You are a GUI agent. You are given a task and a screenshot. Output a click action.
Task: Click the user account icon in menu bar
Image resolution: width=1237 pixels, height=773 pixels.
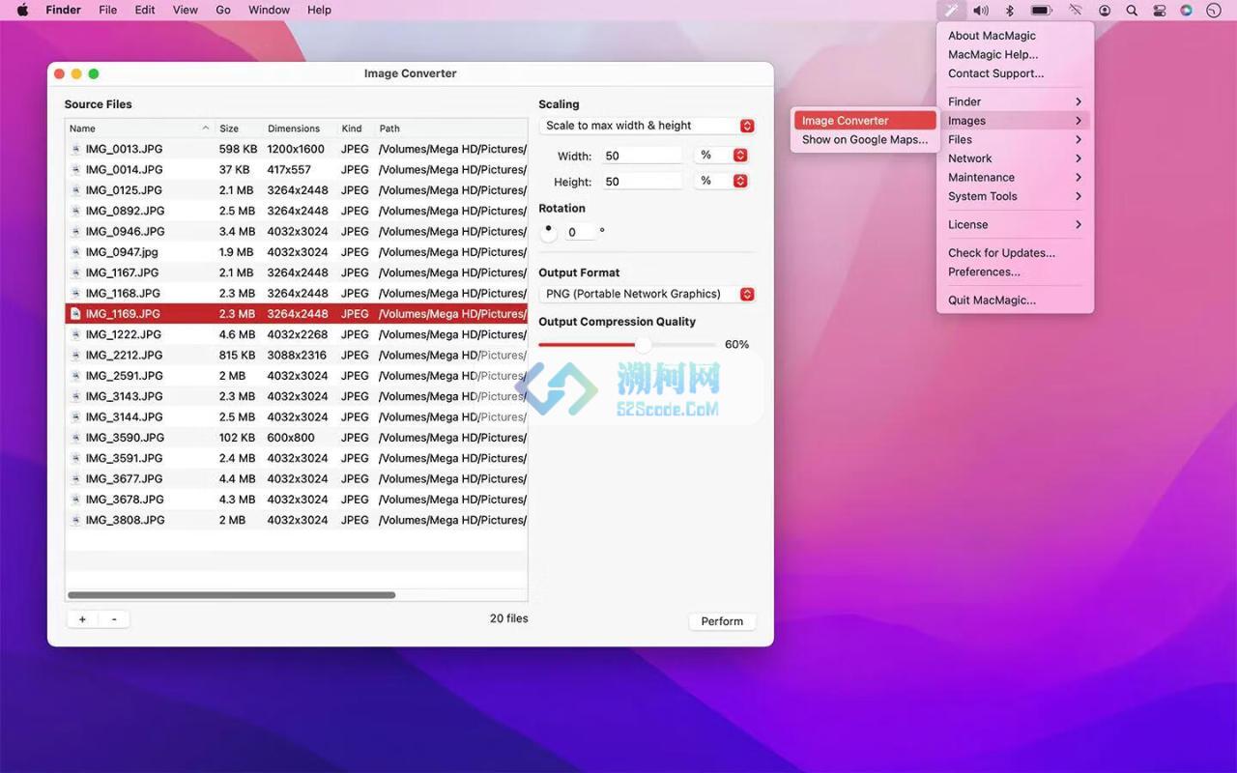(1105, 11)
